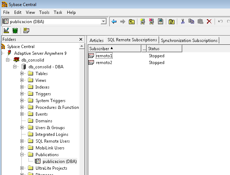
Task: Click the Copy toolbar icon
Action: click(x=192, y=22)
